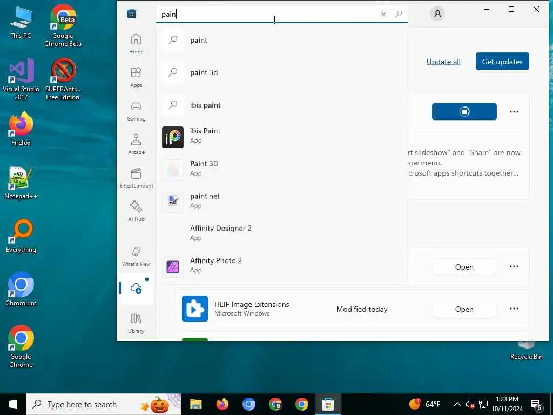Open Chrome Beta from the taskbar
The height and width of the screenshot is (415, 553).
point(275,404)
